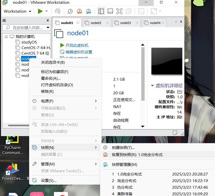The height and width of the screenshot is (196, 215).
Task: Choose 打开虚拟机目录(O) menu item
Action: (x=65, y=85)
